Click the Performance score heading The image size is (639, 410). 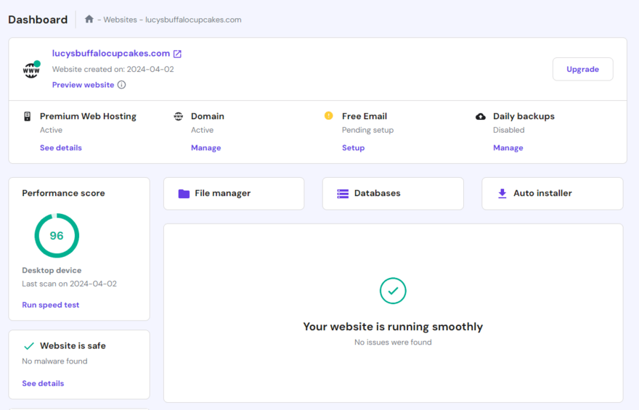click(x=63, y=193)
